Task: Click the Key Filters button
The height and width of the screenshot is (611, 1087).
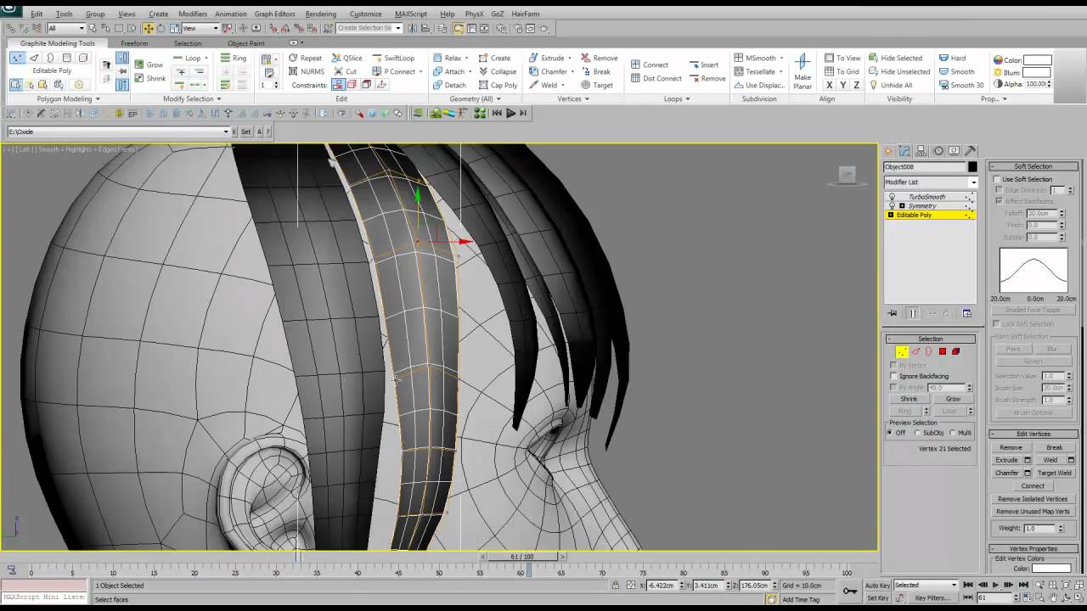Action: pyautogui.click(x=932, y=597)
